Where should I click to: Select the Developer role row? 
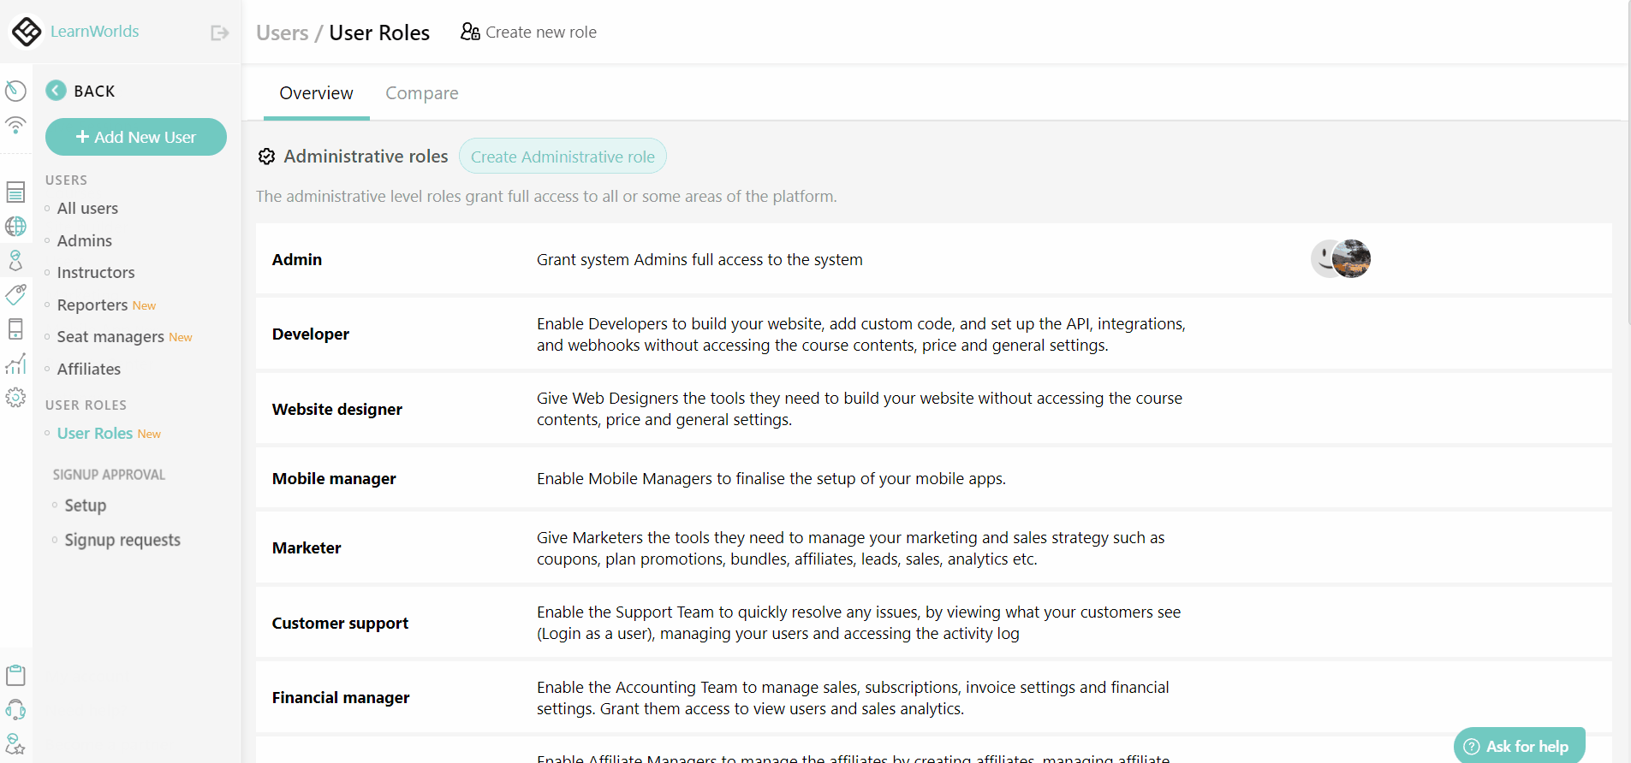pos(933,334)
